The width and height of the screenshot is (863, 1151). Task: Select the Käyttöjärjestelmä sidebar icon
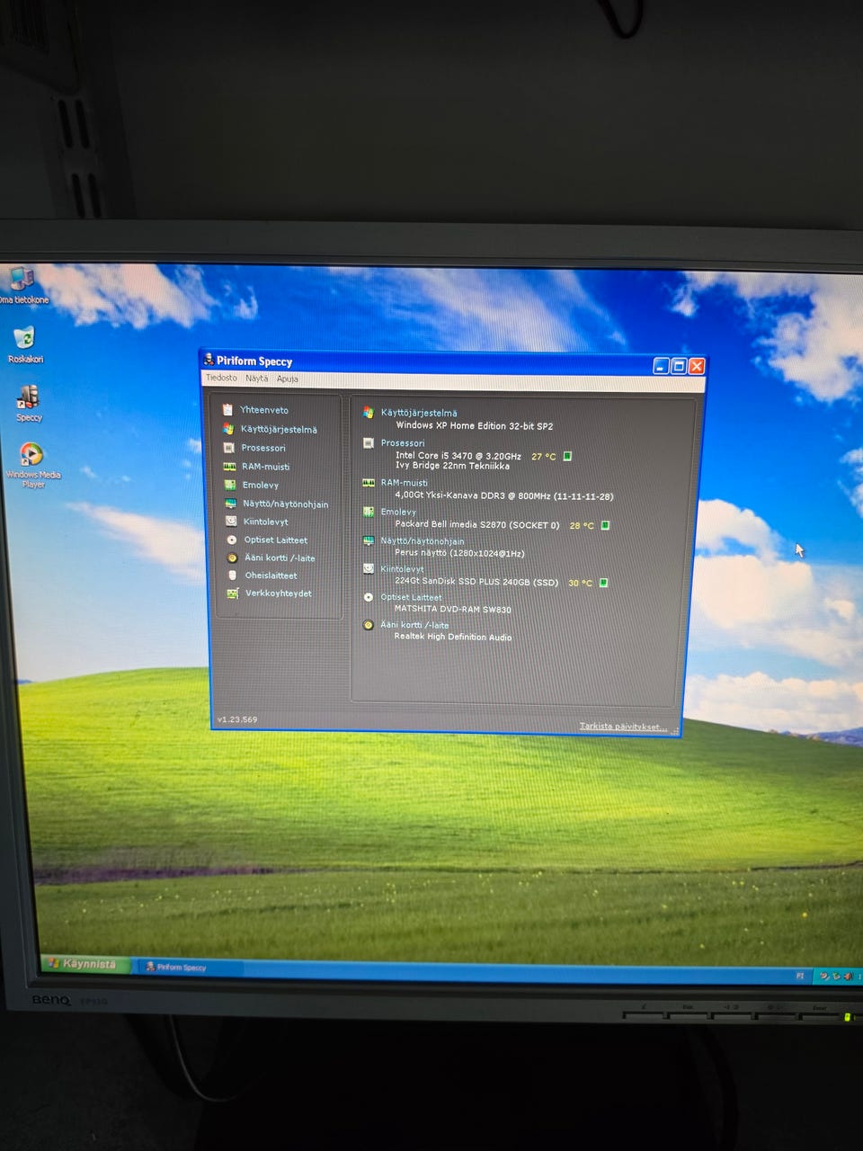228,429
